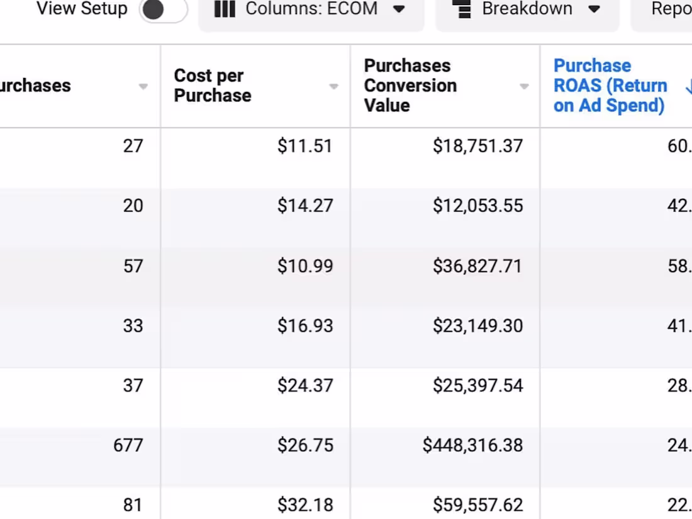
Task: Open Cost per Purchase column arrow
Action: coord(333,86)
